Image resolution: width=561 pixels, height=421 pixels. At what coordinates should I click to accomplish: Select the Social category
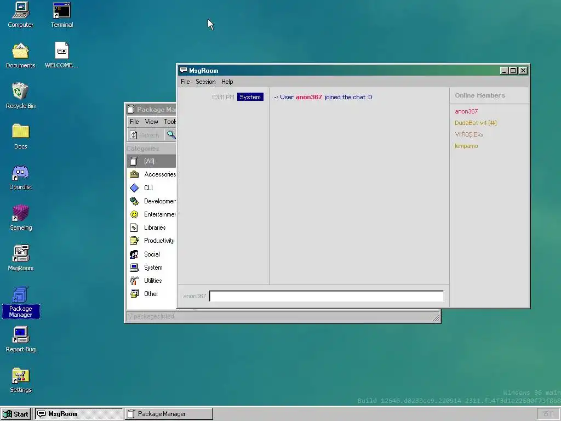[152, 254]
